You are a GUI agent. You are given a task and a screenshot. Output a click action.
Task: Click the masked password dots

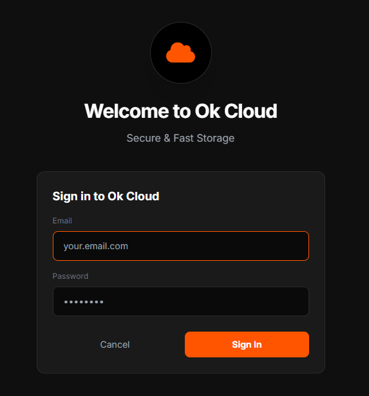click(x=84, y=302)
